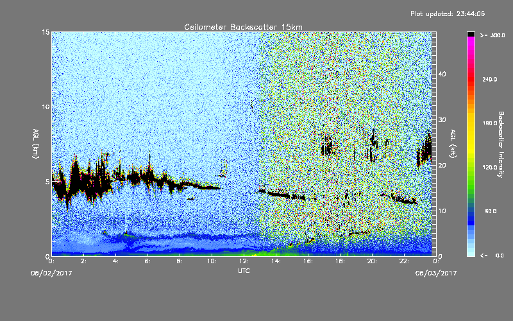This screenshot has height=321, width=513.
Task: Click the 'Ceilometer Backscatter 15km' plot title
Action: click(243, 27)
